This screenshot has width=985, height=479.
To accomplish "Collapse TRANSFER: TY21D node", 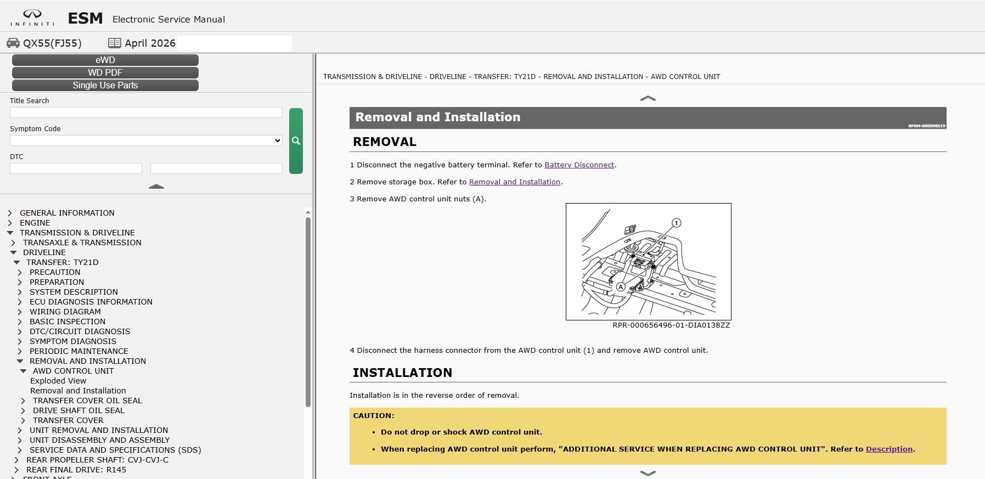I will pyautogui.click(x=16, y=262).
